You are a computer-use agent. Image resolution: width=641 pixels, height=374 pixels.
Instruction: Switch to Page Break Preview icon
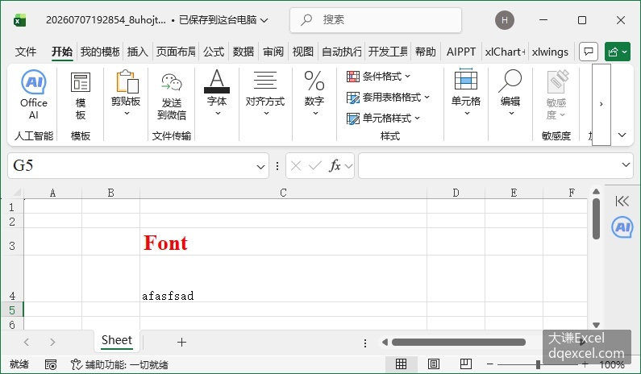pos(465,364)
